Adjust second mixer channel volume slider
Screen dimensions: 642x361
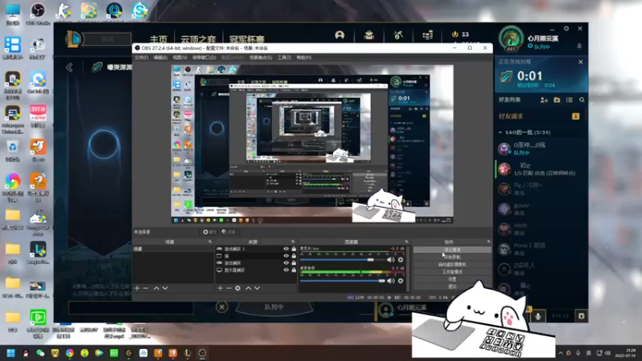pos(343,281)
